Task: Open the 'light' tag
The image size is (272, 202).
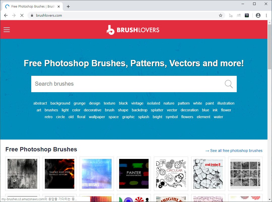Action: click(65, 110)
